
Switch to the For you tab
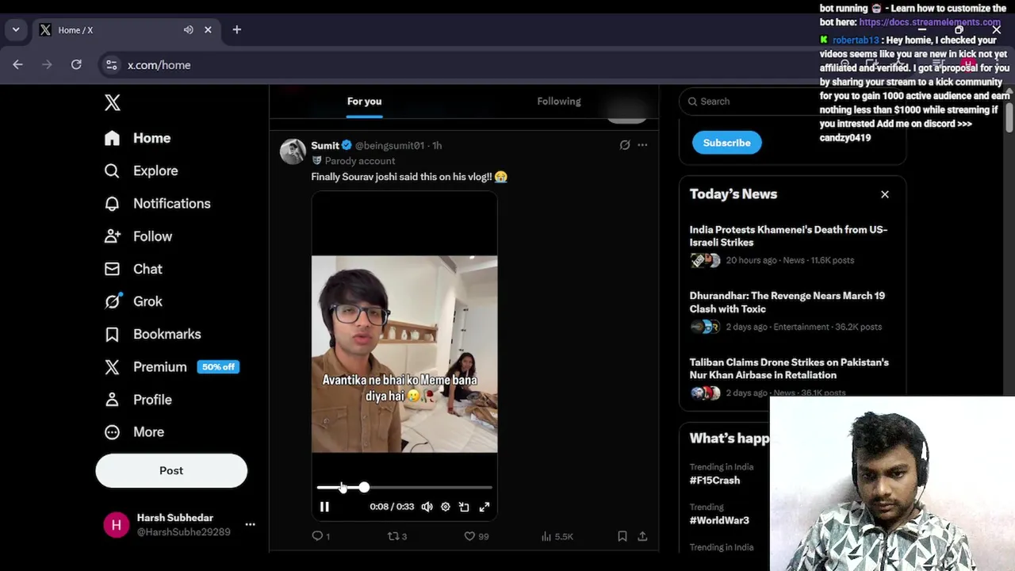[364, 102]
